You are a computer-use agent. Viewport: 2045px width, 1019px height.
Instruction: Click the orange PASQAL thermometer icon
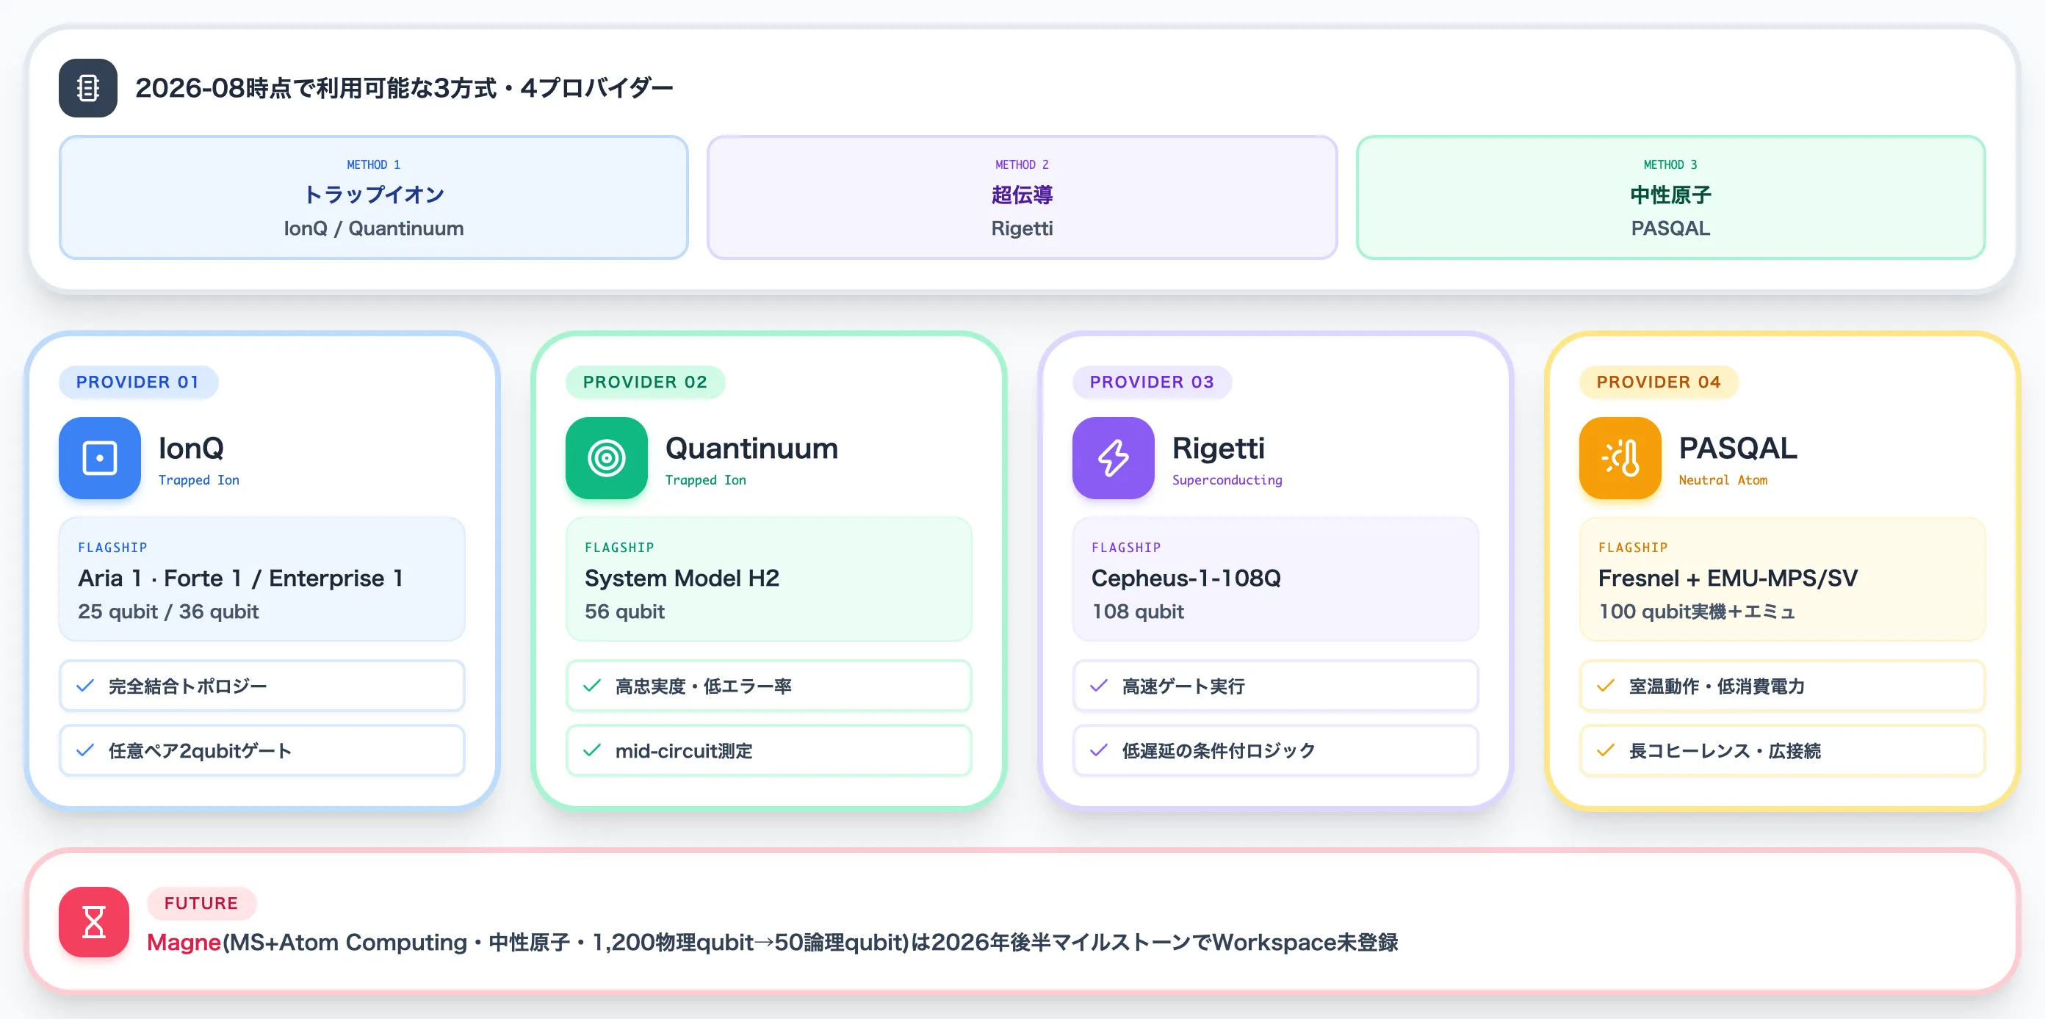(1620, 458)
